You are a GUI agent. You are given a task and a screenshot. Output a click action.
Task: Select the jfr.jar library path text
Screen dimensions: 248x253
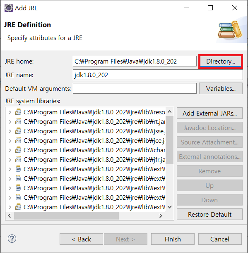pyautogui.click(x=94, y=160)
